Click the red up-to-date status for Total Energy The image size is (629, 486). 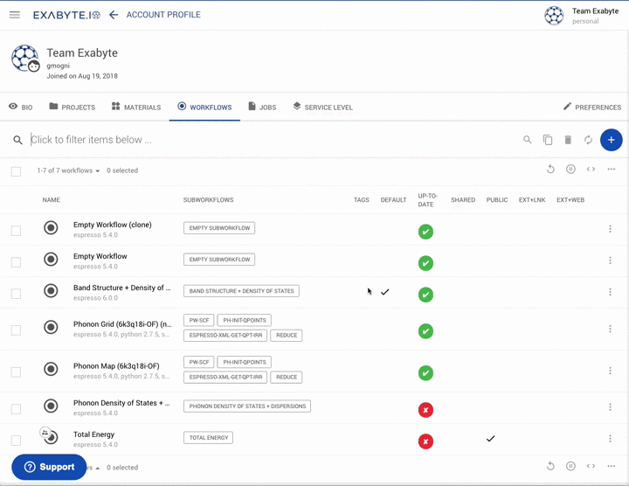tap(425, 441)
